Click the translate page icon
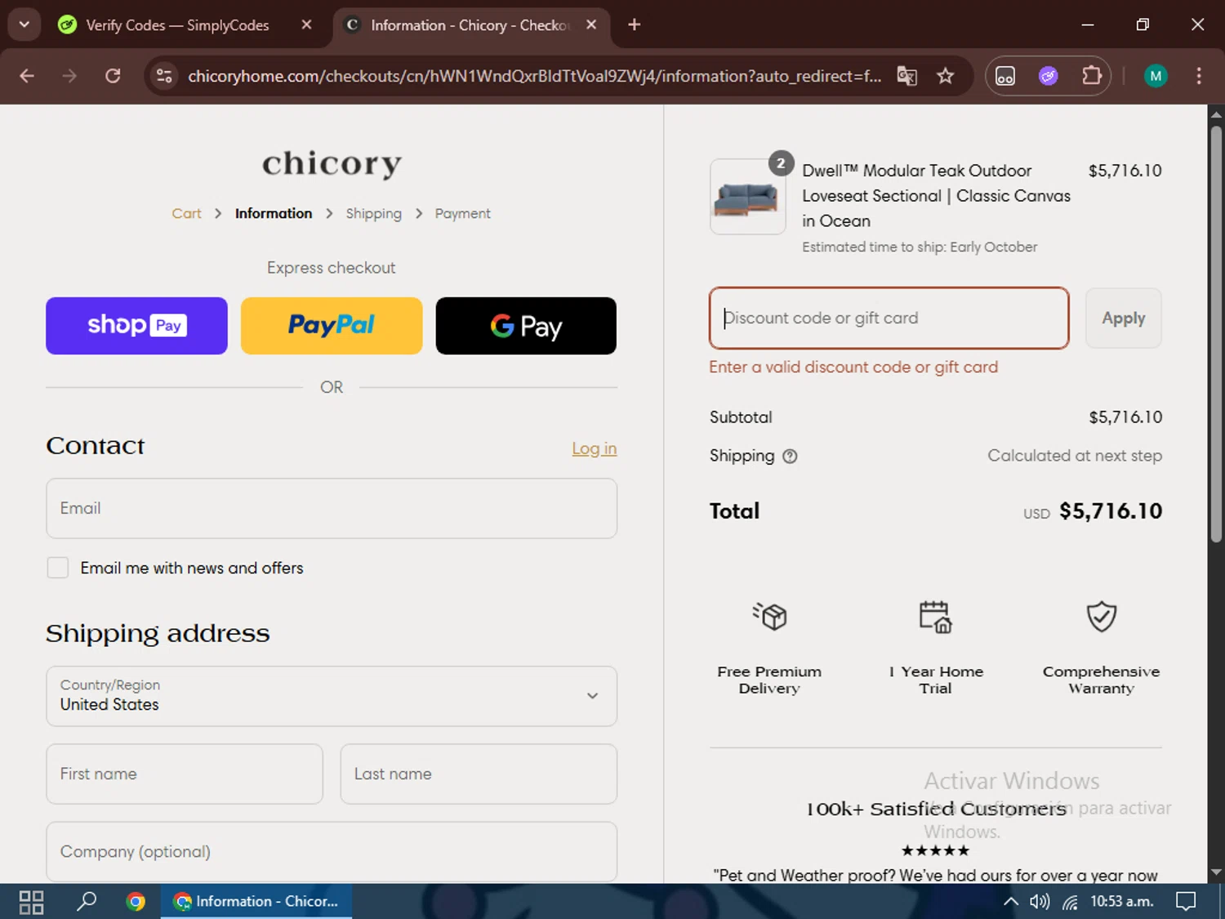 906,76
